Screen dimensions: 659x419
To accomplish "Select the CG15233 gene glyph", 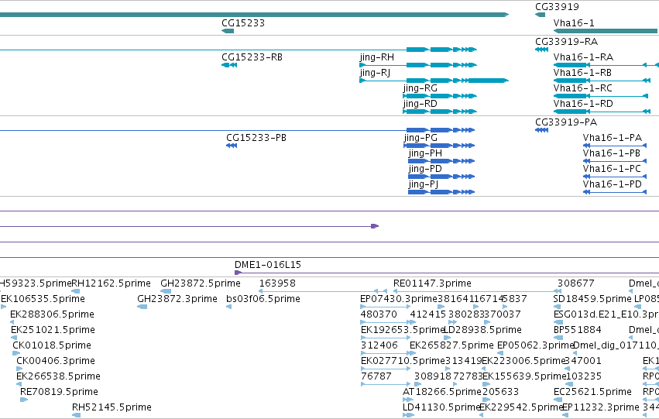I will pos(228,31).
